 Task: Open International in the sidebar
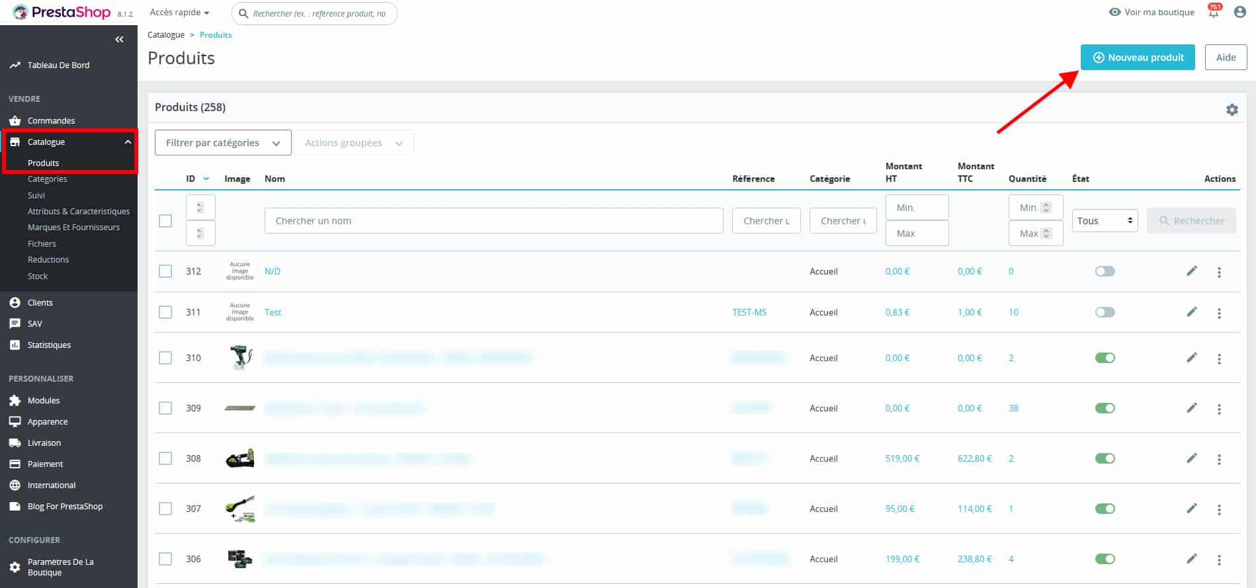[52, 485]
